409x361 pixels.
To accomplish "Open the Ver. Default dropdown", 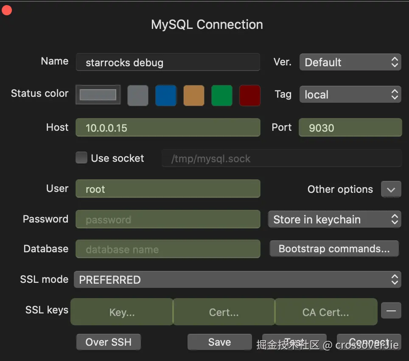I will click(x=350, y=62).
